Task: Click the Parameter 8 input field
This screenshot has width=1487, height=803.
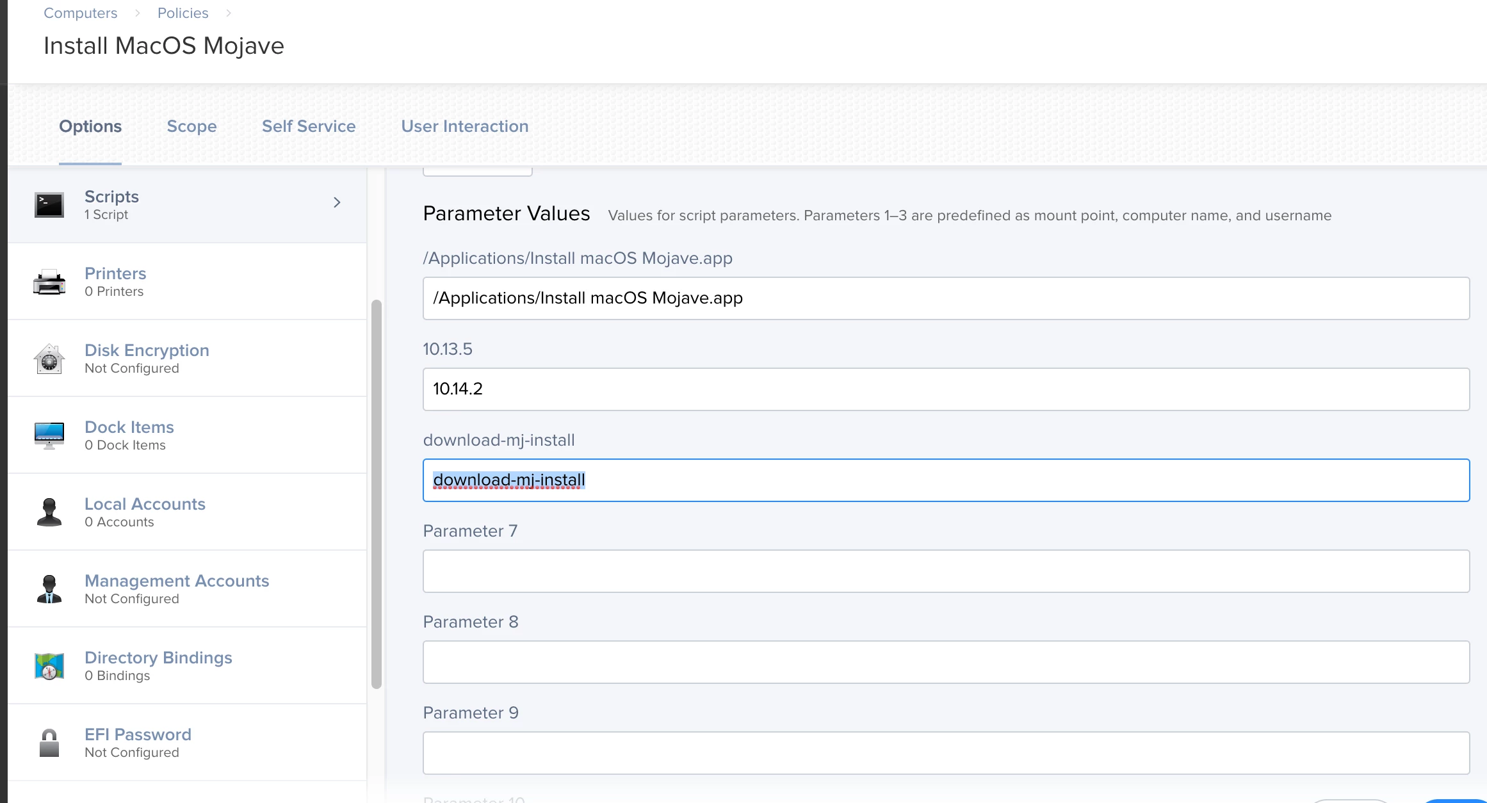Action: pyautogui.click(x=946, y=662)
